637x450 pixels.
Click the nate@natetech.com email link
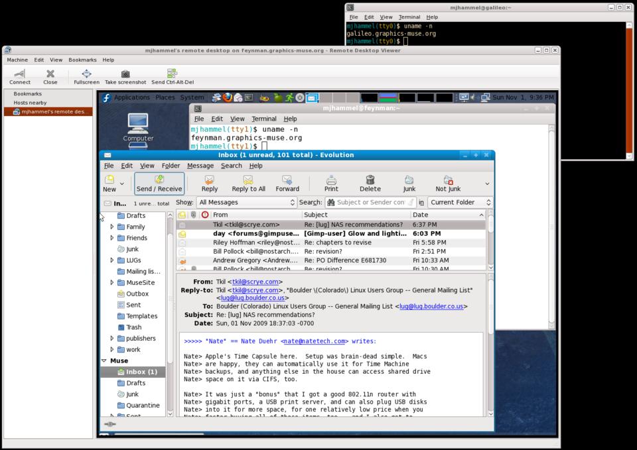[315, 341]
